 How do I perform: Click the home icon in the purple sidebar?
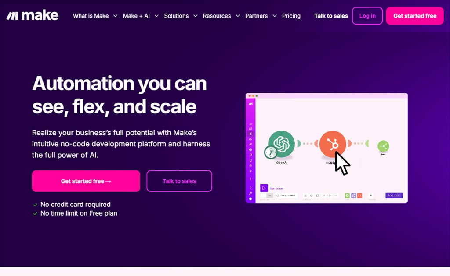coord(250,124)
